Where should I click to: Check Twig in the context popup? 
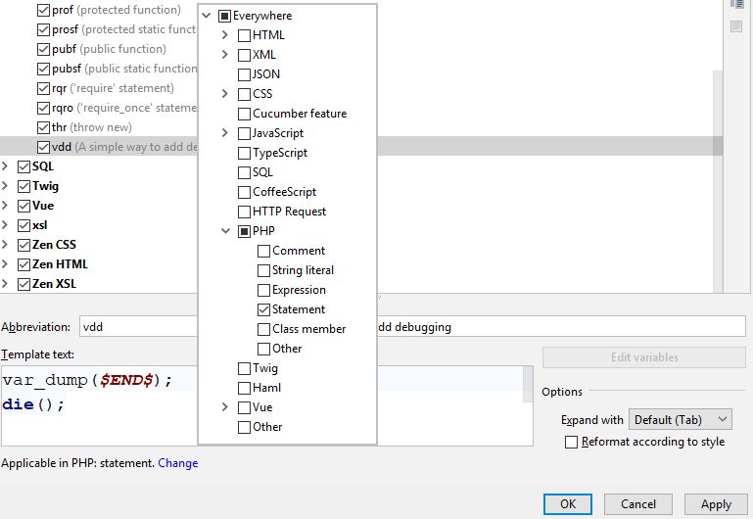(x=244, y=369)
